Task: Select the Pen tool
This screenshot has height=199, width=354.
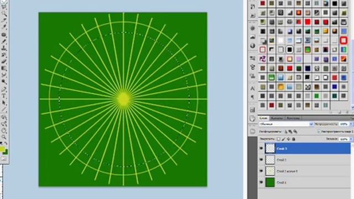Action: (4, 90)
